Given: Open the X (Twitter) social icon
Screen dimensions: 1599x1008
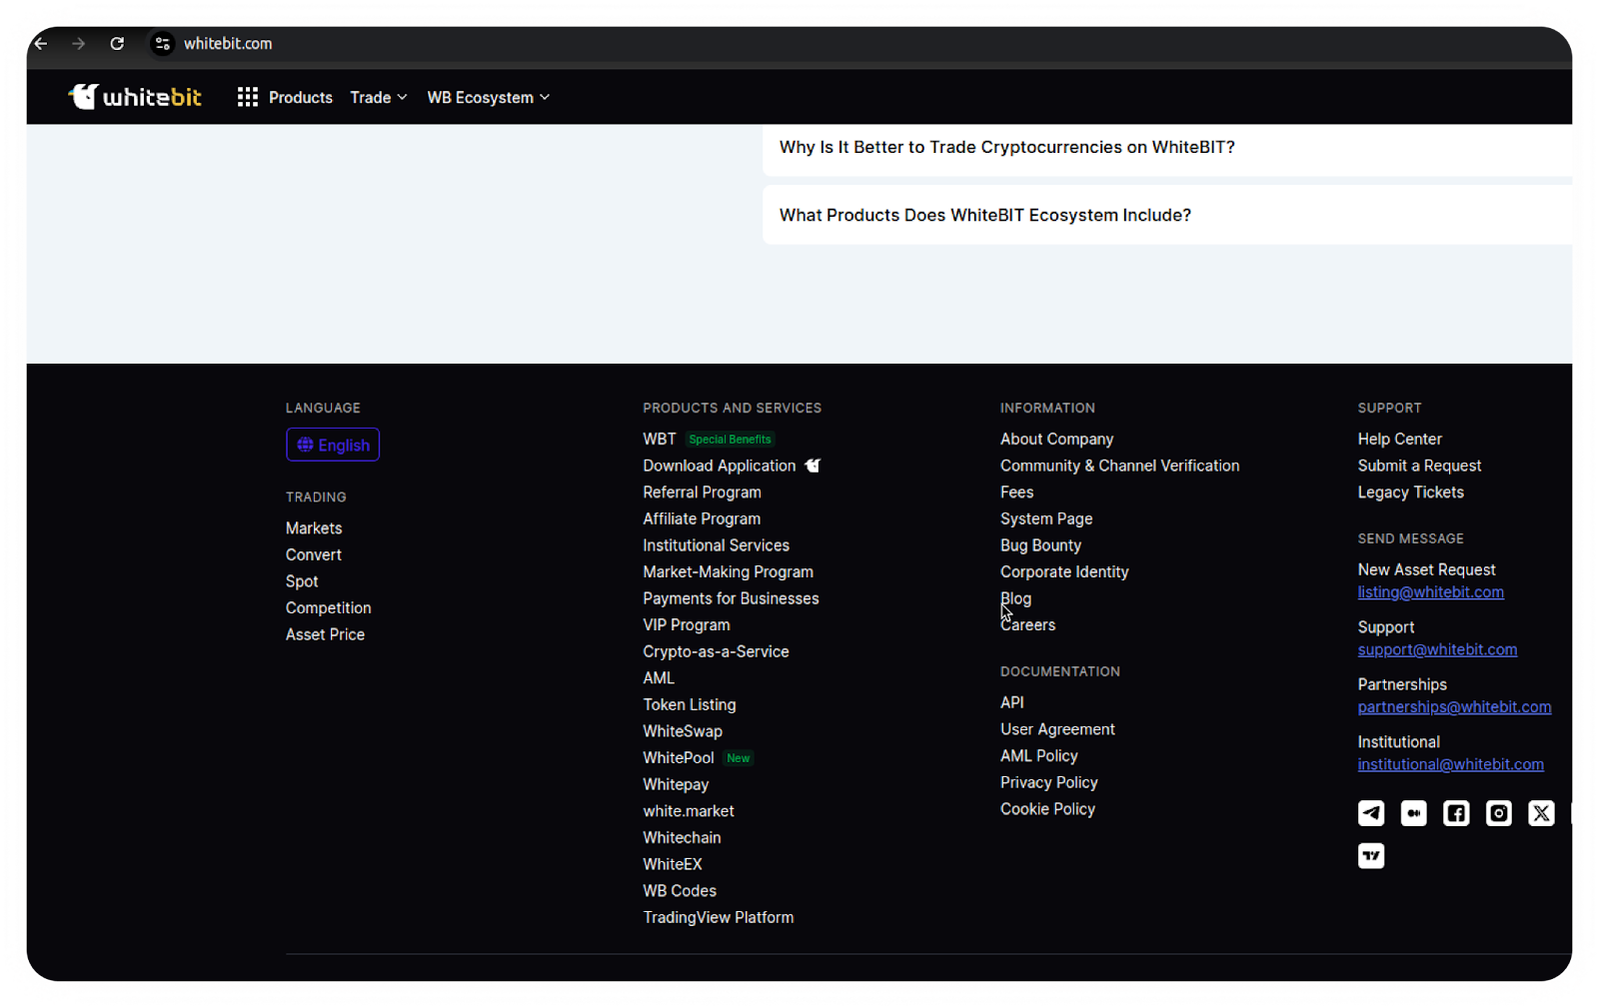Looking at the screenshot, I should [1541, 813].
